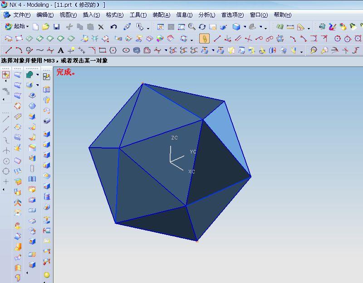
Task: Open the 插入(S) menu
Action: [91, 15]
